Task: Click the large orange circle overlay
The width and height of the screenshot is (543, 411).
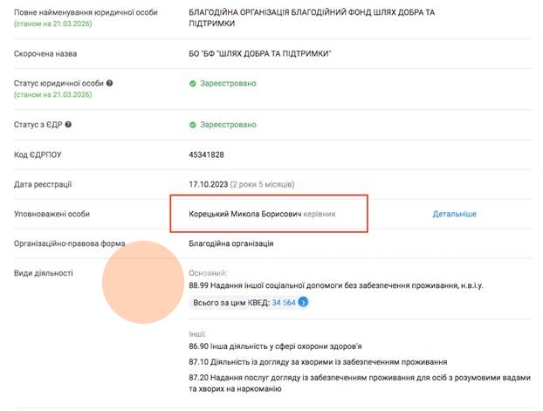Action: [141, 283]
